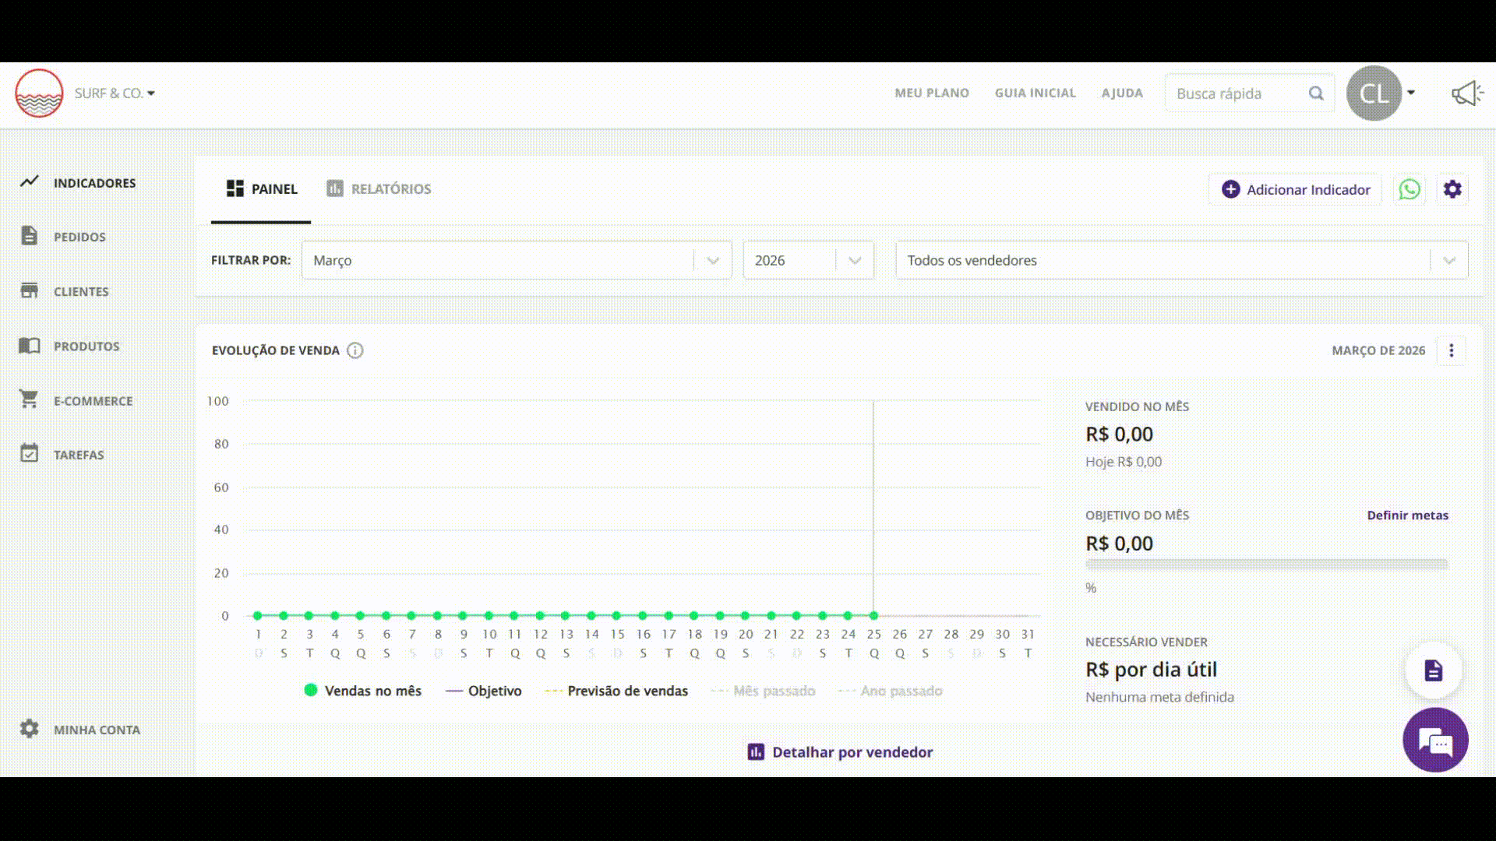Open WhatsApp integration icon
The height and width of the screenshot is (841, 1496).
(x=1409, y=189)
